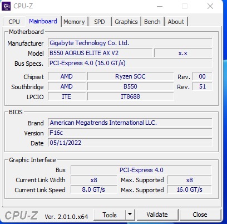Screen dimensions: 227x224
Task: Click the model revision x.x field
Action: pos(183,53)
